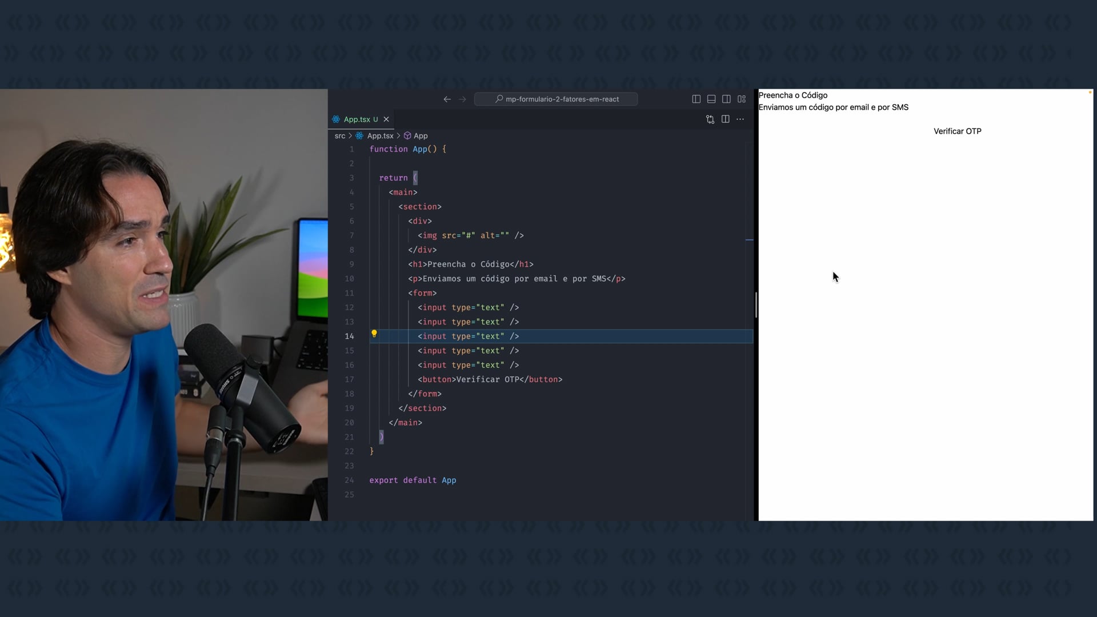Open the changes compare icon
Viewport: 1097px width, 617px height.
pyautogui.click(x=710, y=119)
